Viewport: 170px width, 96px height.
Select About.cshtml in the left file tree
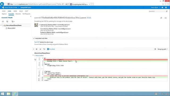(11, 28)
